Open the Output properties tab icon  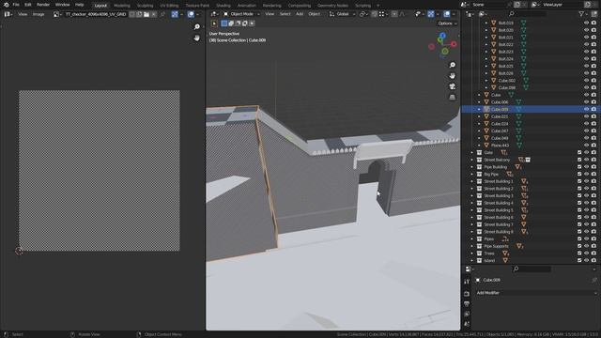467,304
